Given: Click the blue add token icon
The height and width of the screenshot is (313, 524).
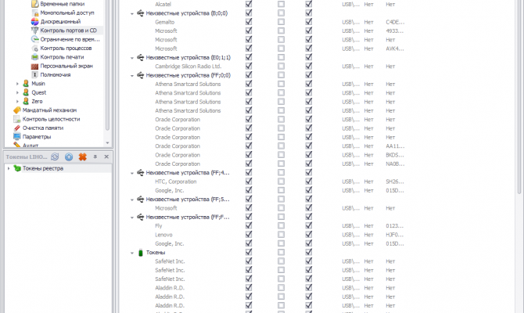Looking at the screenshot, I should (x=69, y=156).
